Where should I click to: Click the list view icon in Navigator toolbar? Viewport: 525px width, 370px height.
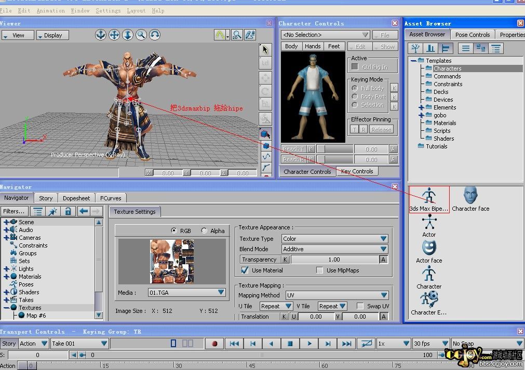pyautogui.click(x=38, y=211)
